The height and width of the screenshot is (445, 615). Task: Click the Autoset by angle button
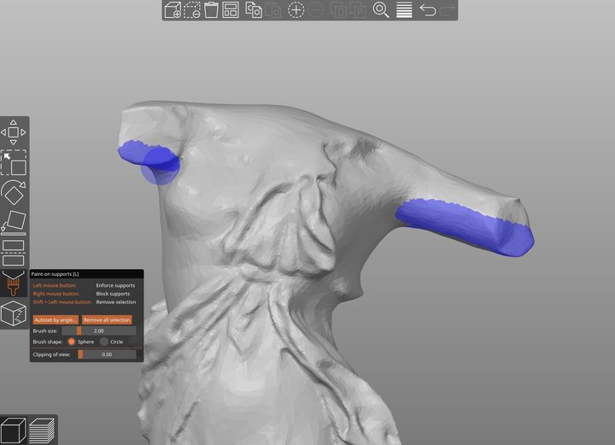pos(55,319)
